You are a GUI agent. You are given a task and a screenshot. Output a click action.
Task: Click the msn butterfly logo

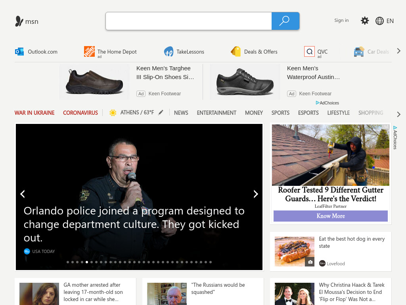[19, 21]
